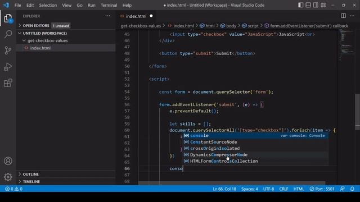Screen dimensions: 360x202
Task: Select the HTMLFormControlsCollection suggestion
Action: 255,161
